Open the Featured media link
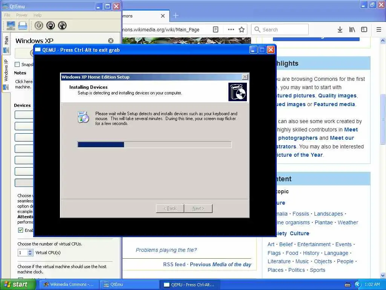Viewport: 386px width, 290px height. 334,104
